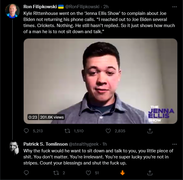Open more options for Patrick Tomlinson's reply

point(174,144)
